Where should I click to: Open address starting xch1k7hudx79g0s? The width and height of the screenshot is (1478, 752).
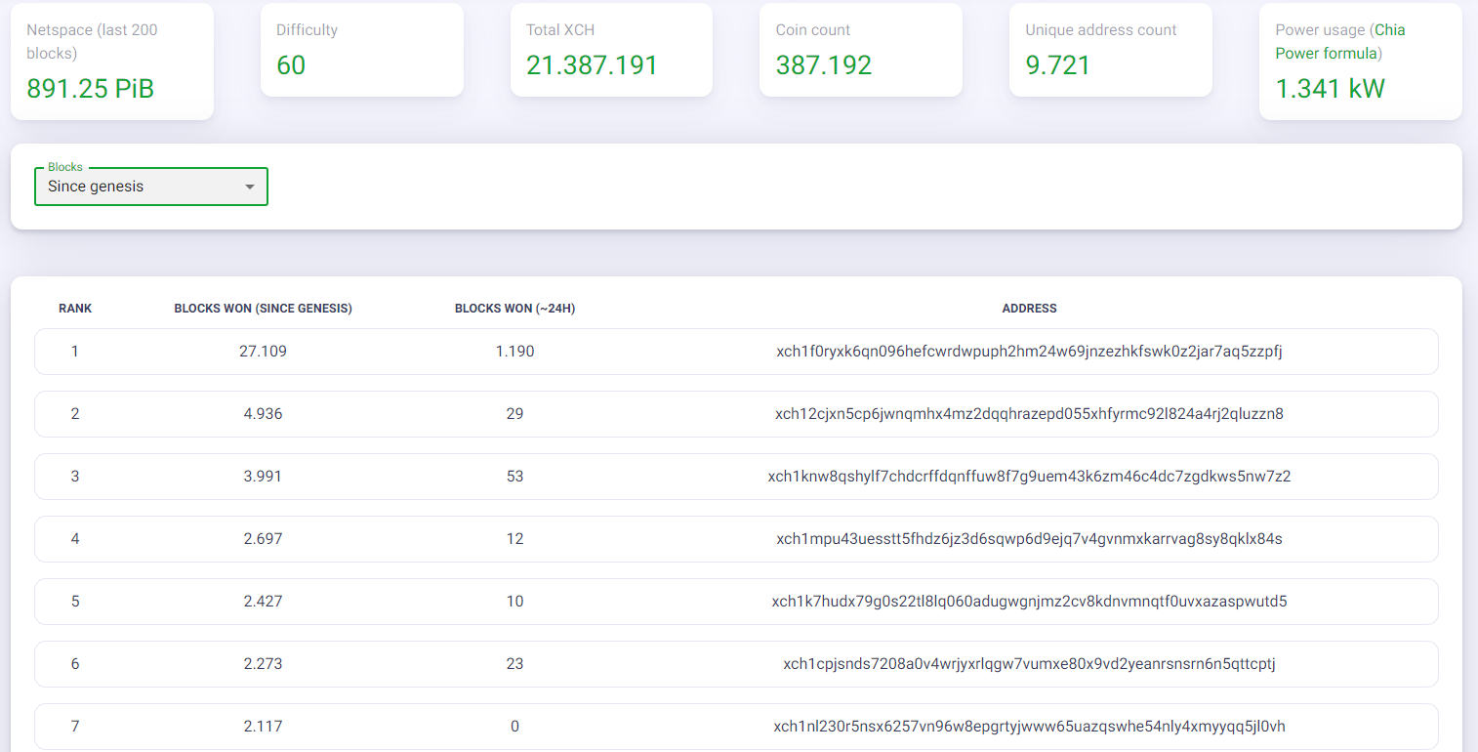pyautogui.click(x=1029, y=602)
